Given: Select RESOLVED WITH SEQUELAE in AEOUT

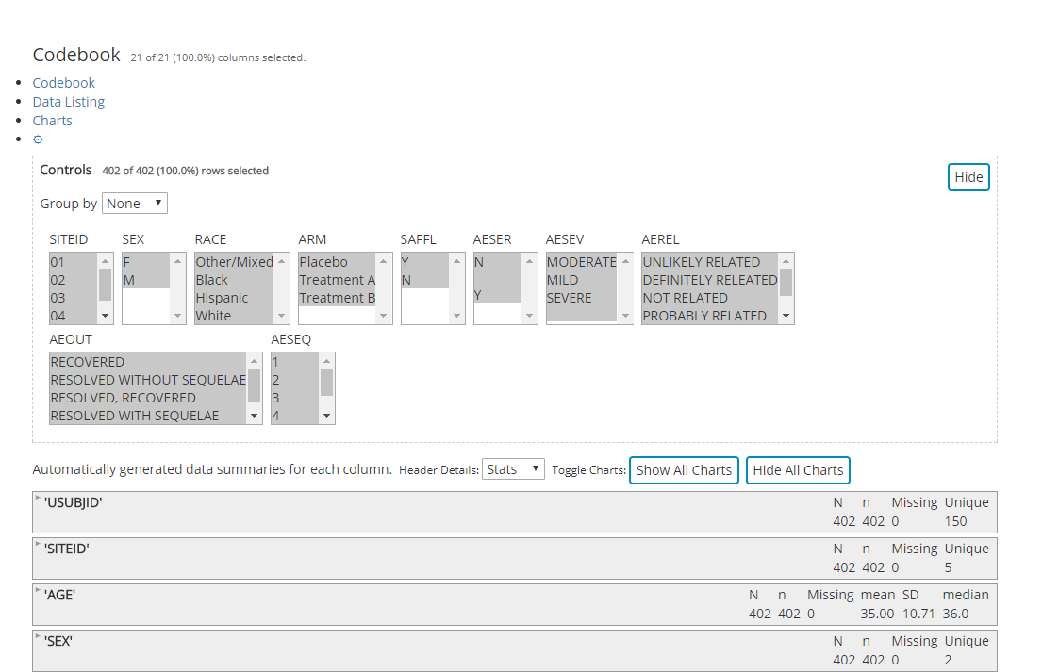Looking at the screenshot, I should pyautogui.click(x=148, y=415).
